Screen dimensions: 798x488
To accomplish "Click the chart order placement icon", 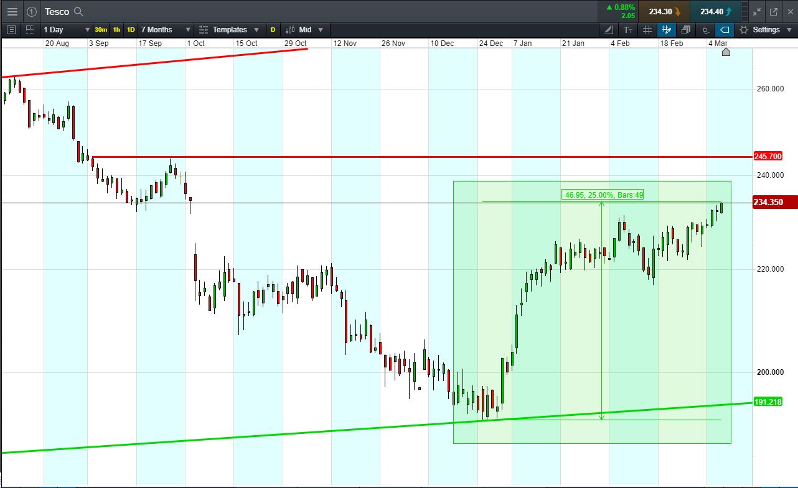I will [705, 29].
